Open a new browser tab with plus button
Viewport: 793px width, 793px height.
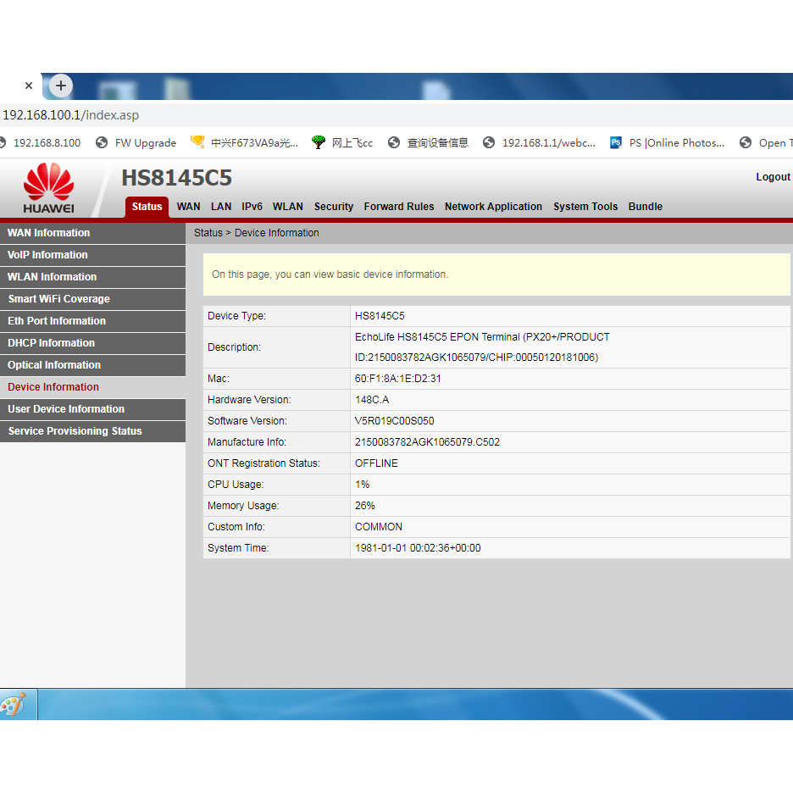click(61, 86)
